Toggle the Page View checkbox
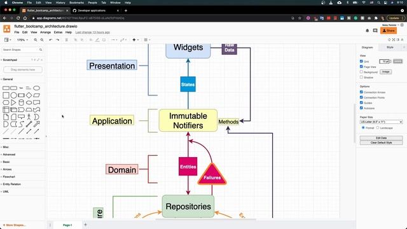 361,66
